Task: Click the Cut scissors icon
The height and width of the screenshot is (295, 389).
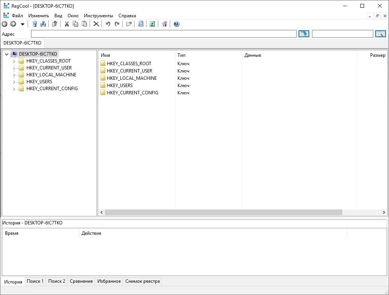Action: (67, 24)
